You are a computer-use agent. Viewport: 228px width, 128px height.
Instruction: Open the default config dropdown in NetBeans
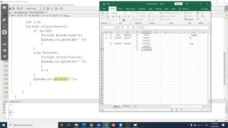tap(33, 9)
